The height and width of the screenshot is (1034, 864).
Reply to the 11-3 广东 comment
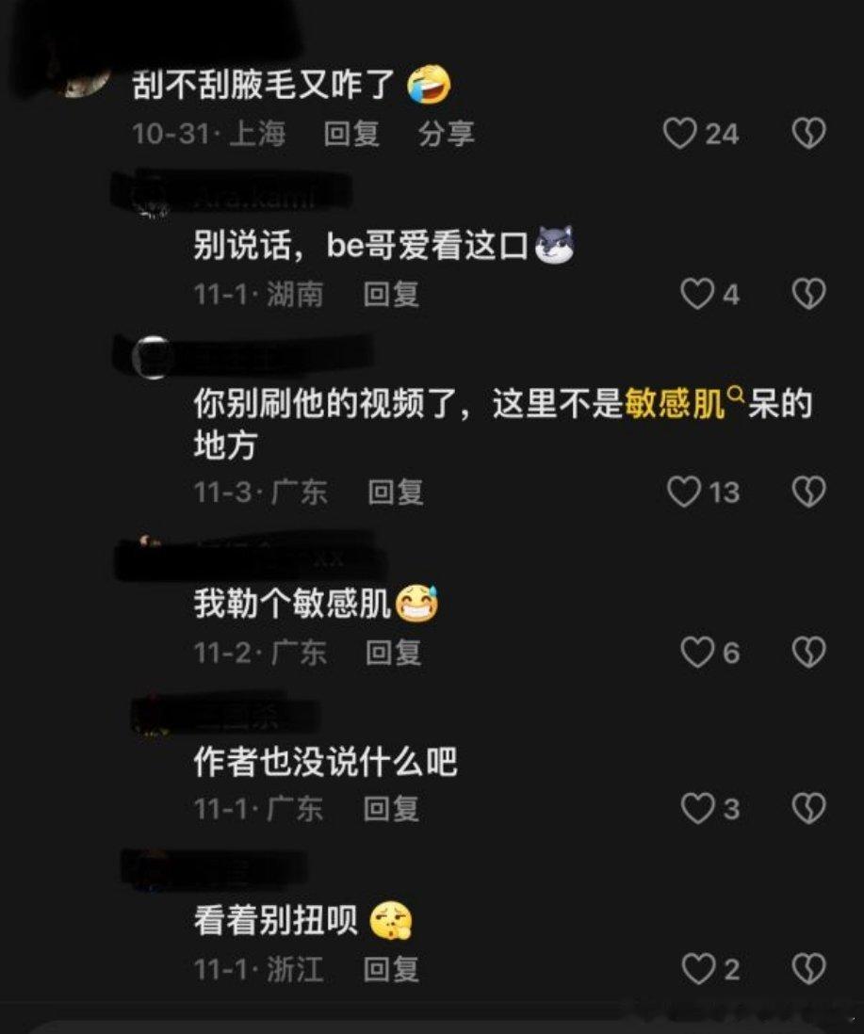396,493
